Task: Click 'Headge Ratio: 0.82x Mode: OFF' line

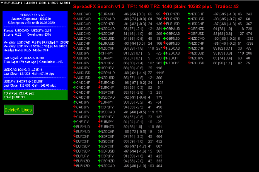Action: tap(26, 50)
